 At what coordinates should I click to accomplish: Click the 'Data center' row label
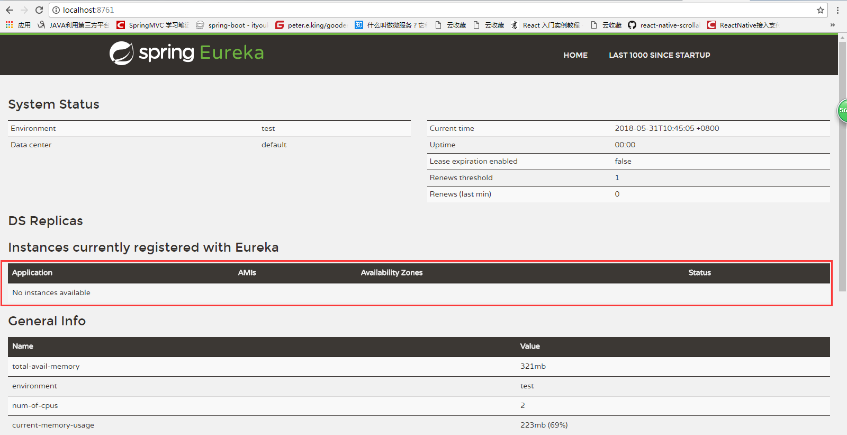pyautogui.click(x=31, y=145)
